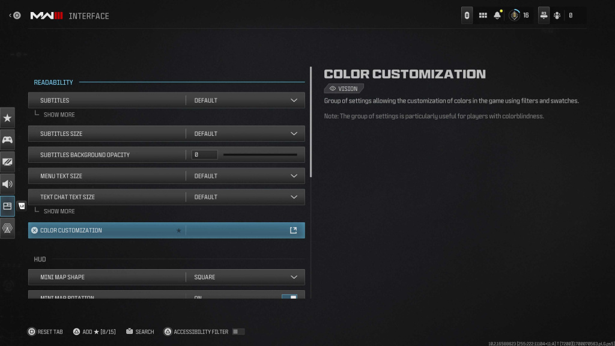Open the Audio speaker settings tab
615x346 pixels.
click(7, 184)
